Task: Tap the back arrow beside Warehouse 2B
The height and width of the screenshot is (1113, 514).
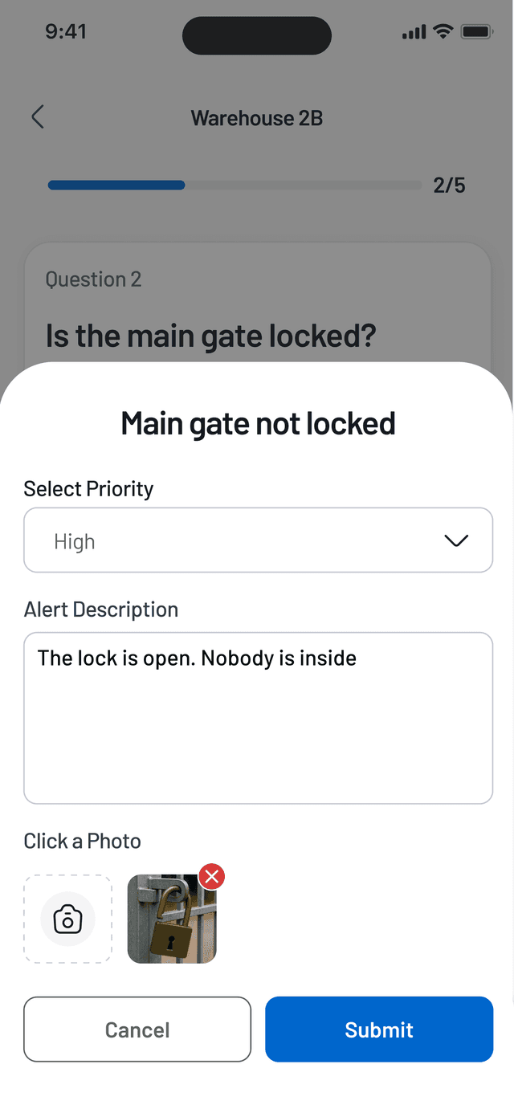Action: pos(37,117)
